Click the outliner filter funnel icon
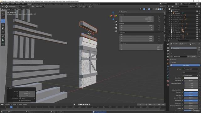 click(x=195, y=6)
